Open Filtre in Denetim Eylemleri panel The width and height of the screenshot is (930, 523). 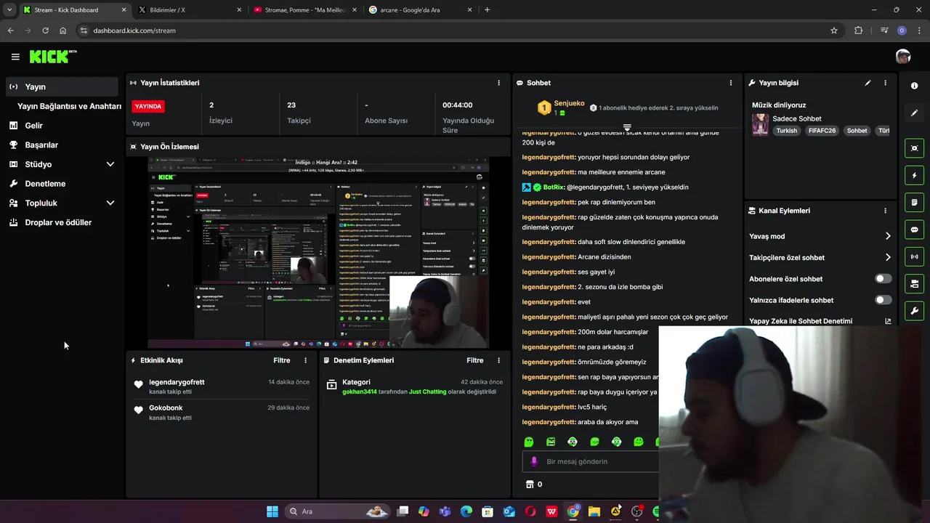[x=475, y=360]
